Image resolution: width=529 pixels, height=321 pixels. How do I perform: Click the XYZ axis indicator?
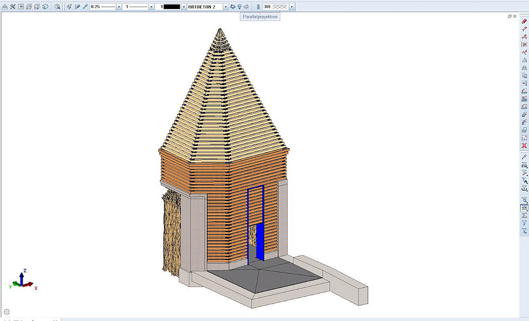[23, 280]
